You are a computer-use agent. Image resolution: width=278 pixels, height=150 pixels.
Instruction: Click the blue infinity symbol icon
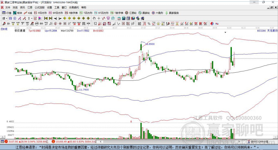(x=217, y=24)
